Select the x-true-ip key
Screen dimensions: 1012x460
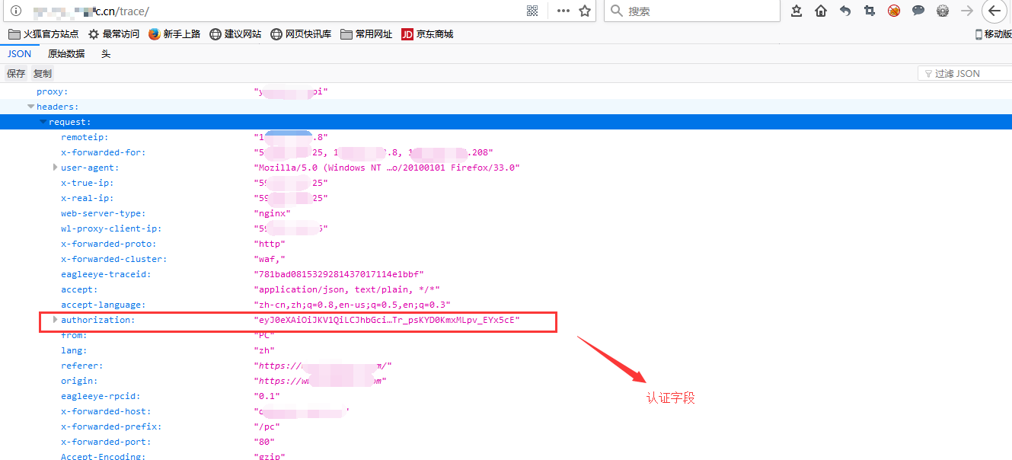[88, 183]
